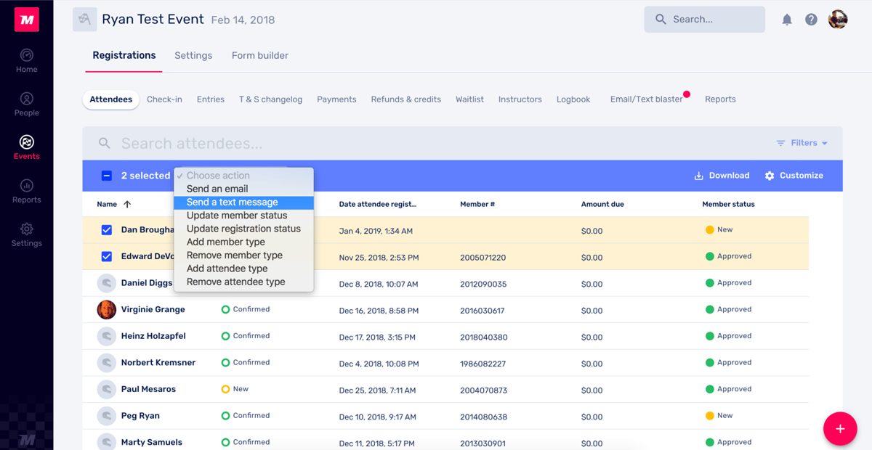Toggle the select-all checkbox beside 2 selected
The height and width of the screenshot is (450, 872).
coord(107,176)
